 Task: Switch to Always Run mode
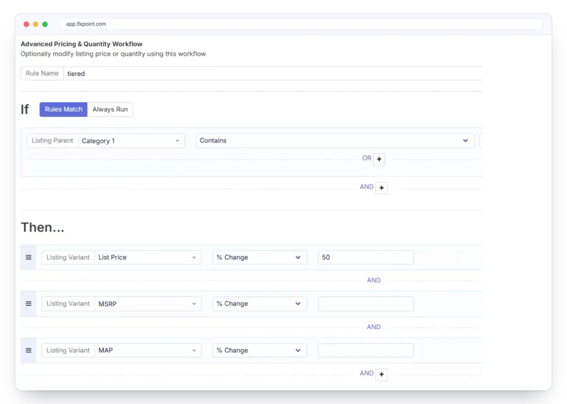click(110, 109)
